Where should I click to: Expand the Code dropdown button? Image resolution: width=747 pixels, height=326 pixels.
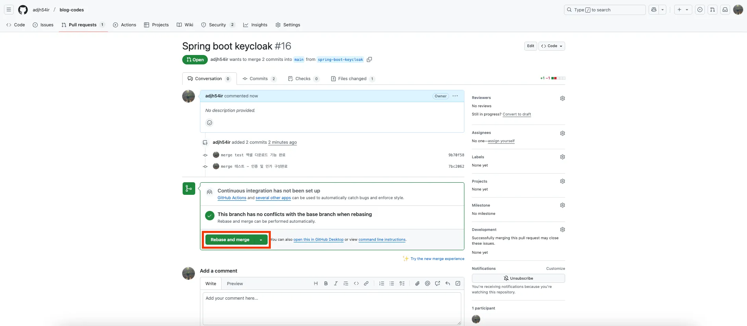(552, 46)
